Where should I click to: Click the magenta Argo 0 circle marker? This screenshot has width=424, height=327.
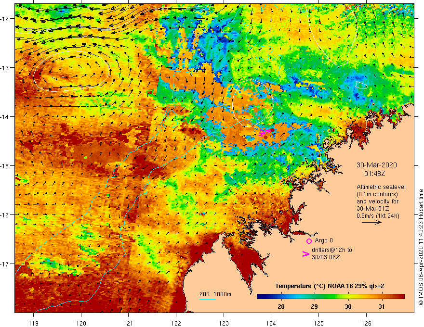pyautogui.click(x=309, y=241)
